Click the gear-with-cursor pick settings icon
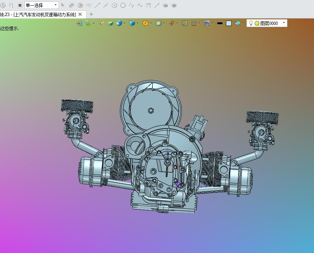This screenshot has height=253, width=314. (x=71, y=5)
